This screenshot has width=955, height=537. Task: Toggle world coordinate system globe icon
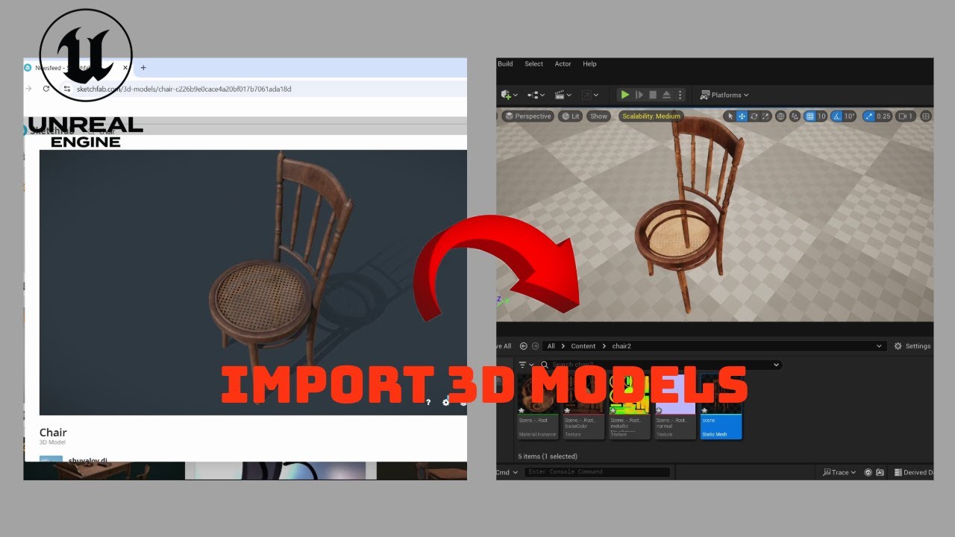pos(781,116)
